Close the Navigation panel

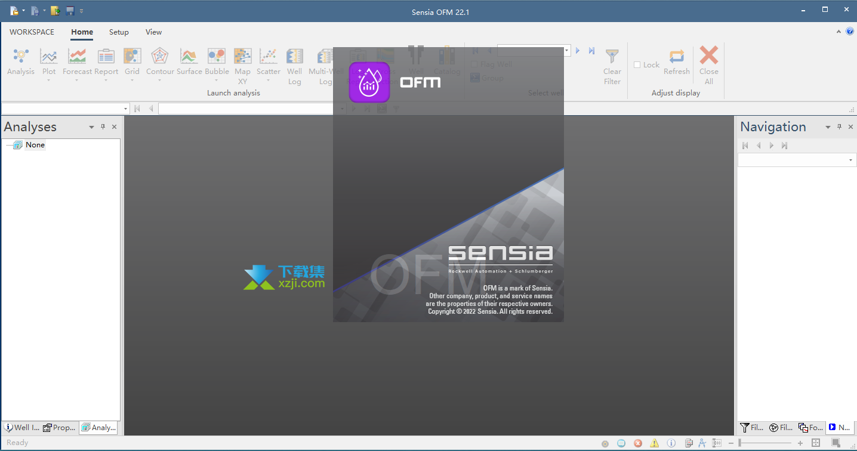coord(850,127)
